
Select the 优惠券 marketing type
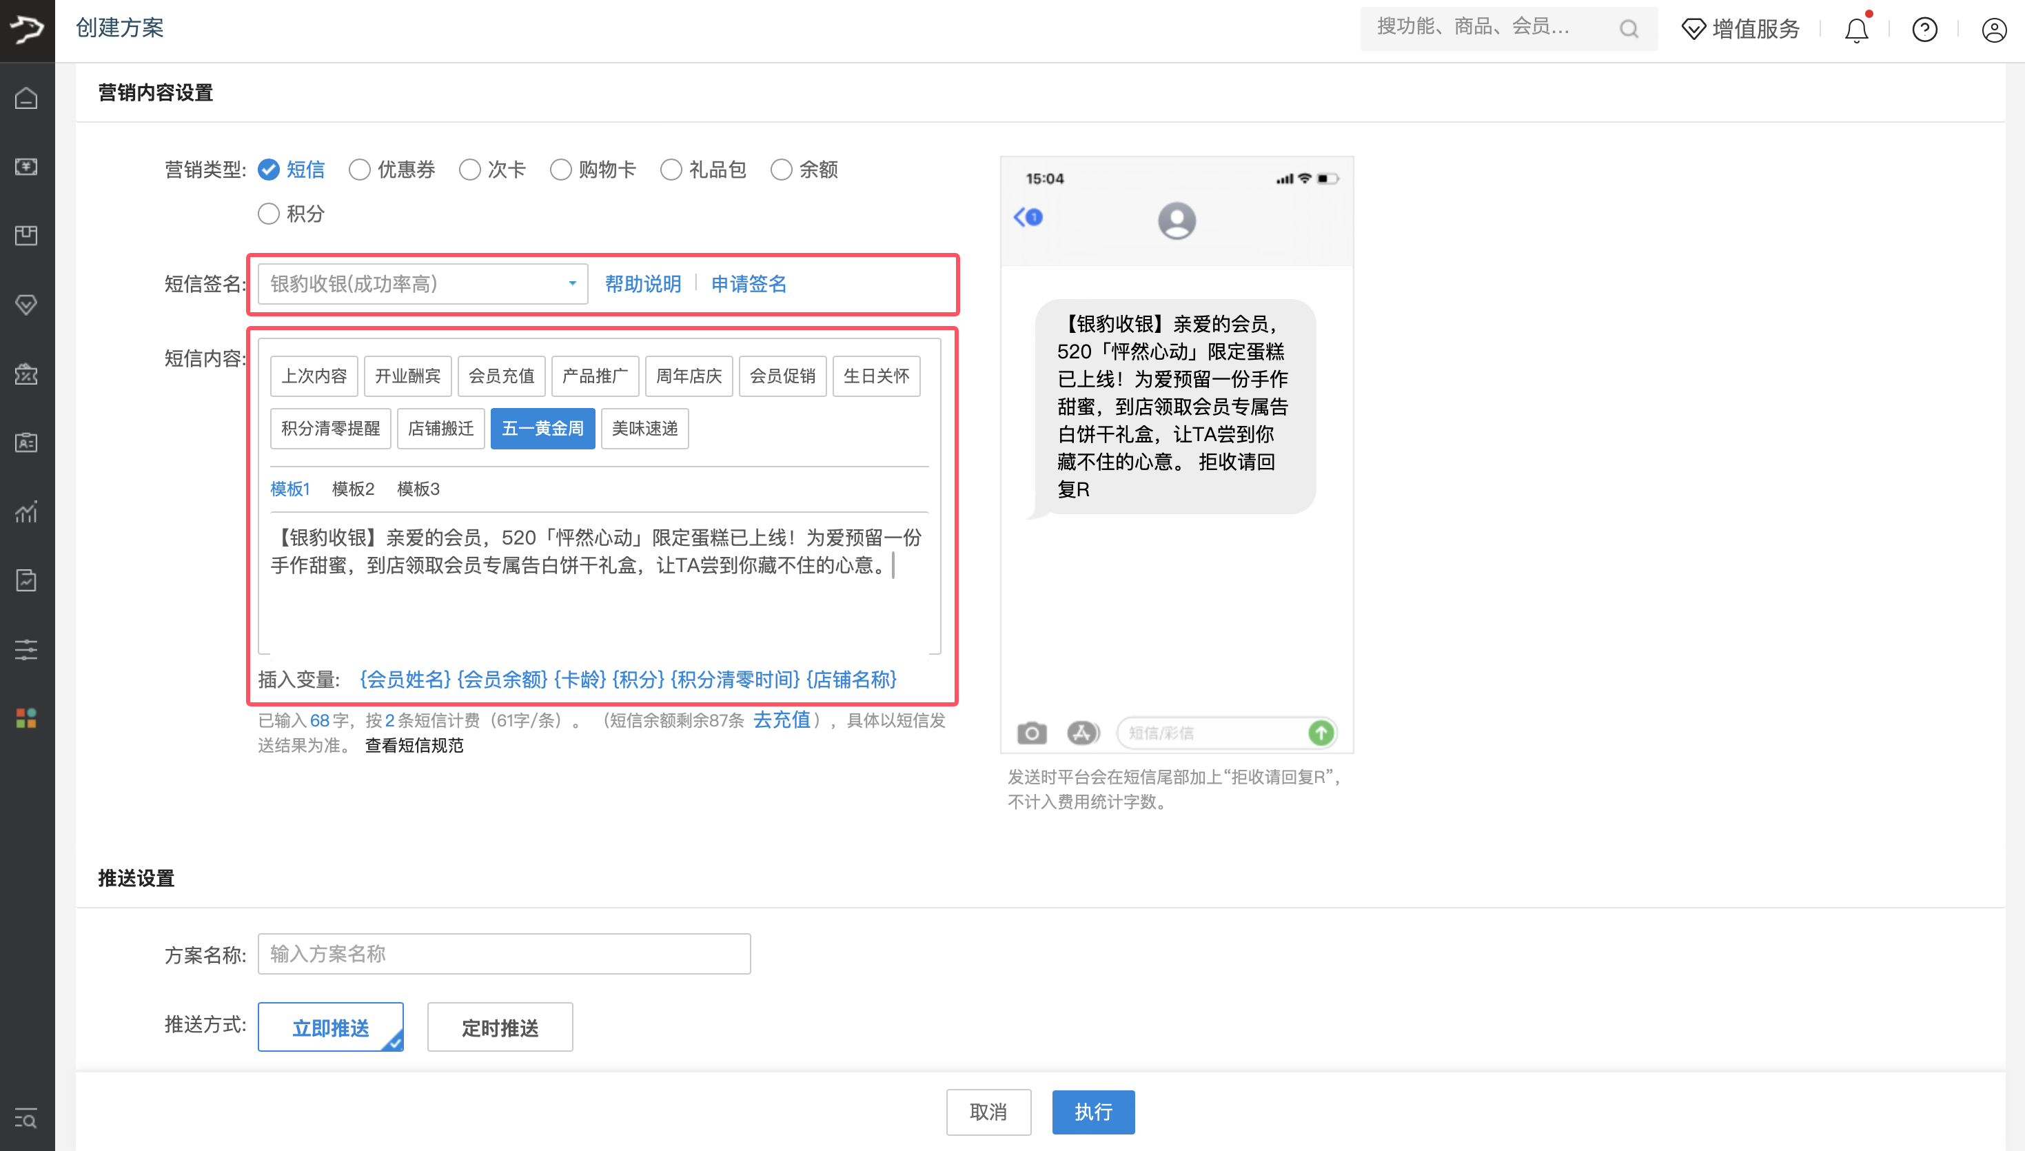point(360,169)
